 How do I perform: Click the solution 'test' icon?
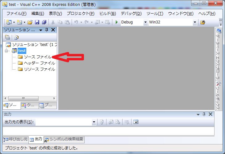pyautogui.click(x=8, y=45)
